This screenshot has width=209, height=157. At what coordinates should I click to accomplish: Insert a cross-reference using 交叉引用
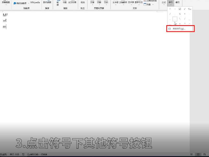pyautogui.click(x=72, y=3)
